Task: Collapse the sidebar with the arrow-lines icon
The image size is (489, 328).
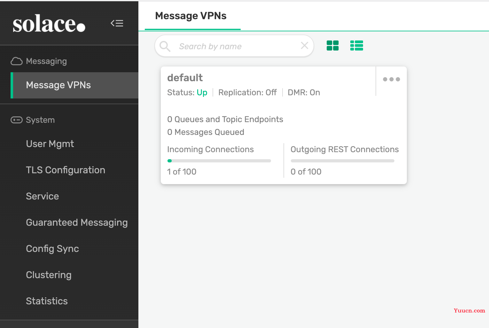Action: [x=117, y=23]
